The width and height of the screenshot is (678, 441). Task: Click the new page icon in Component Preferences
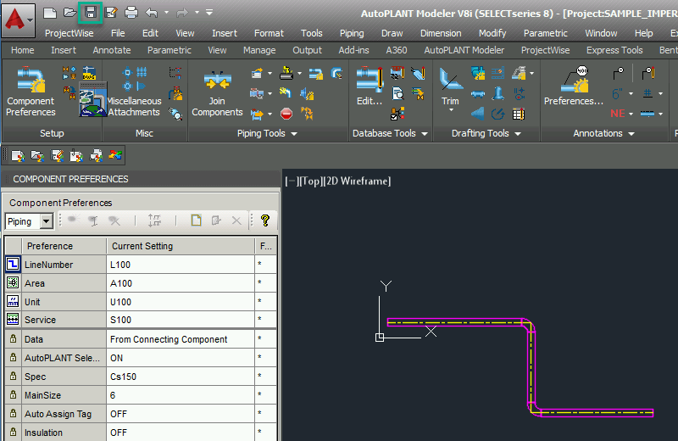click(x=196, y=220)
